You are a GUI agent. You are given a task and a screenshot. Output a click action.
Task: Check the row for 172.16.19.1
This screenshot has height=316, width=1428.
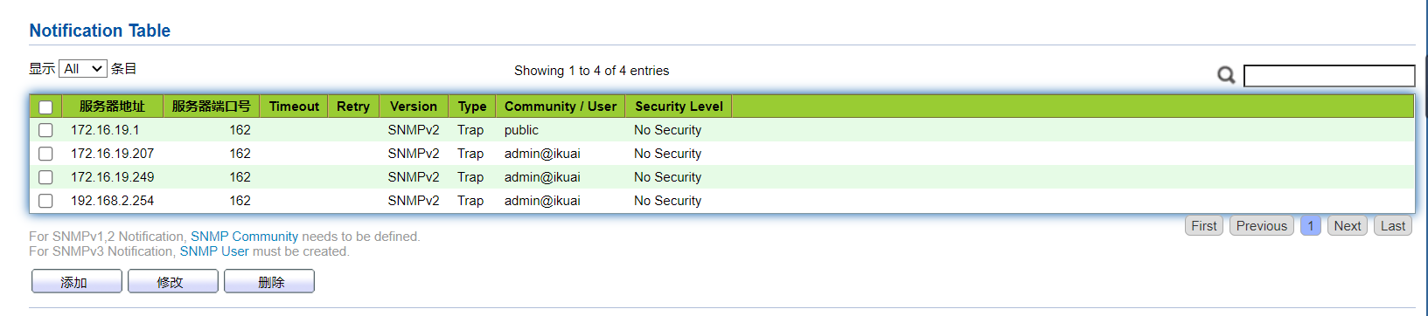45,130
